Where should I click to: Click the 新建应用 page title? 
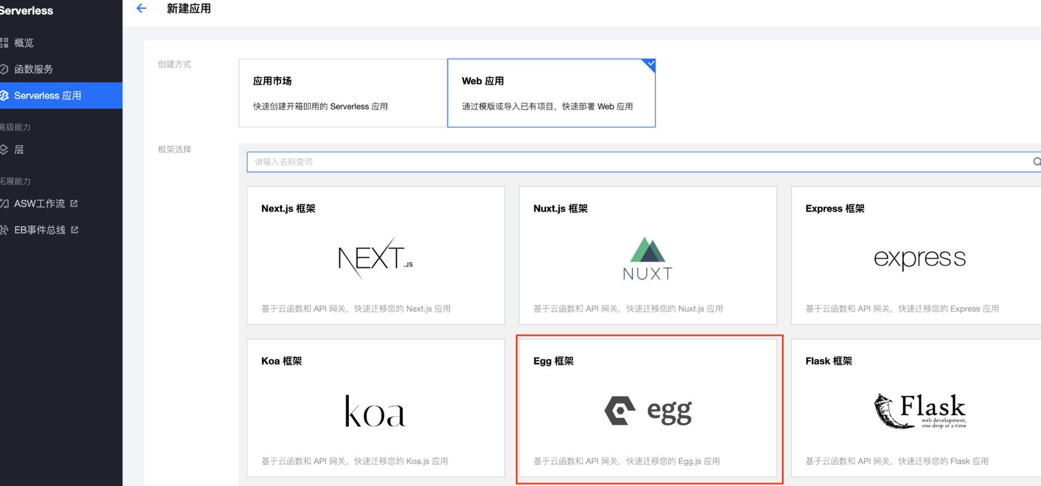tap(189, 8)
